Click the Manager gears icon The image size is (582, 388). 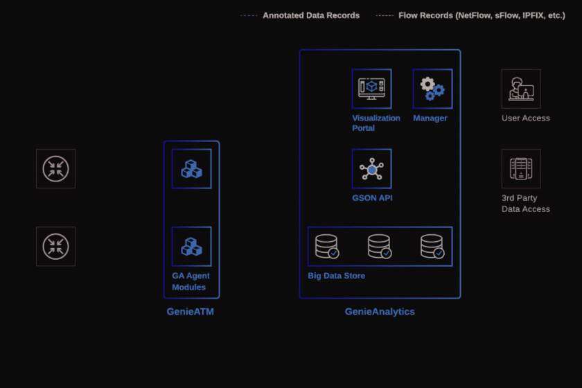tap(432, 89)
